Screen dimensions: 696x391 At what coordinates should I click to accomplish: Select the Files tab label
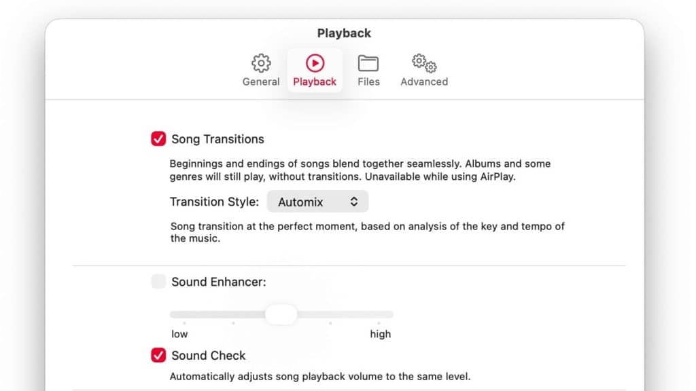pyautogui.click(x=368, y=81)
